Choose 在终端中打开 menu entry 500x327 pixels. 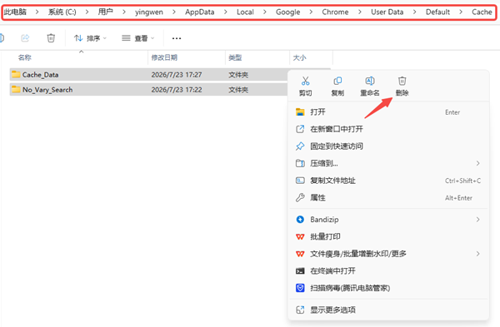click(x=388, y=271)
